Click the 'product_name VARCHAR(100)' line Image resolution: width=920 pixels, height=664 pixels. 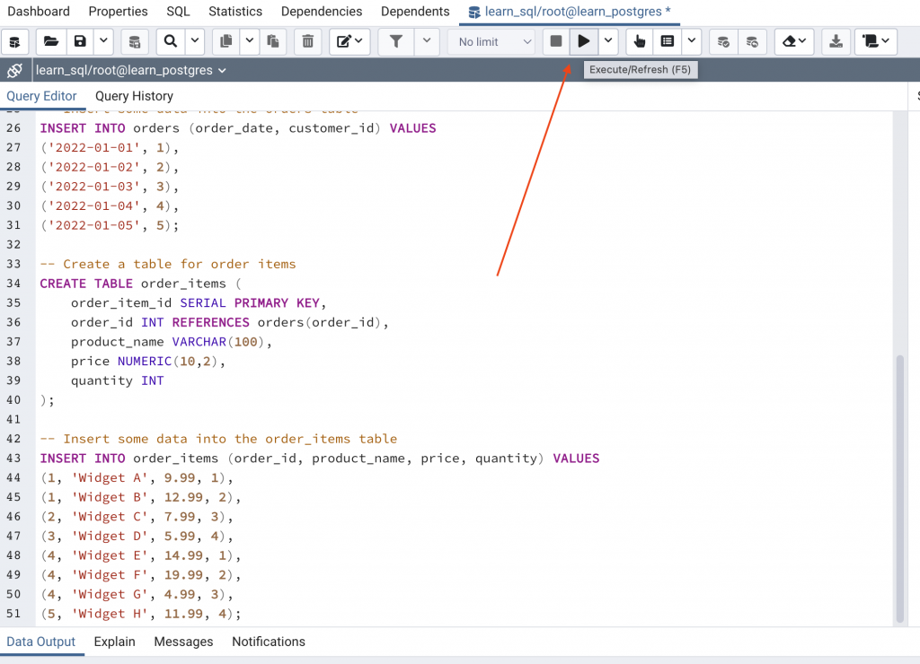click(172, 342)
